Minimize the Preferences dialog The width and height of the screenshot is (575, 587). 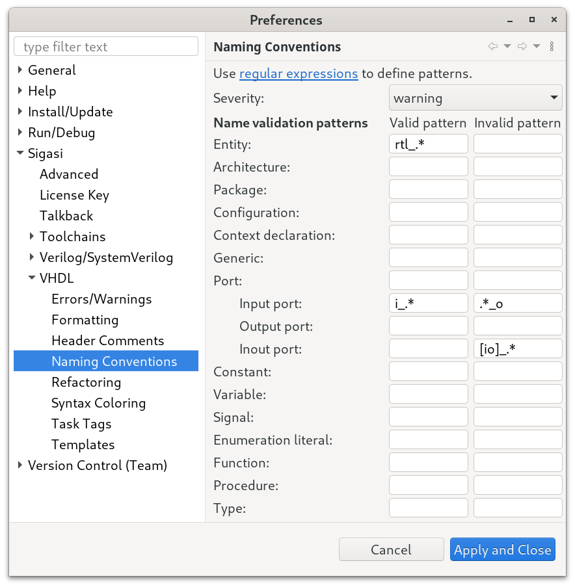coord(510,21)
